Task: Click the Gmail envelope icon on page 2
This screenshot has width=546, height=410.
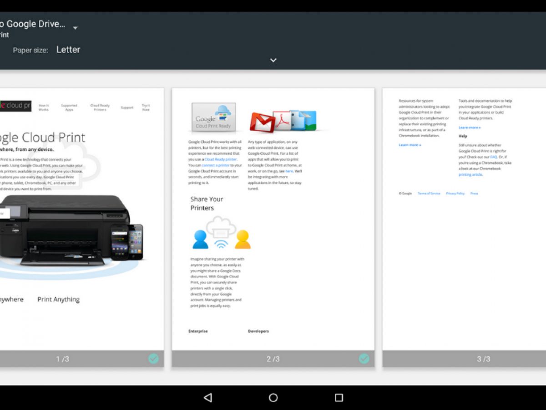Action: coord(263,122)
